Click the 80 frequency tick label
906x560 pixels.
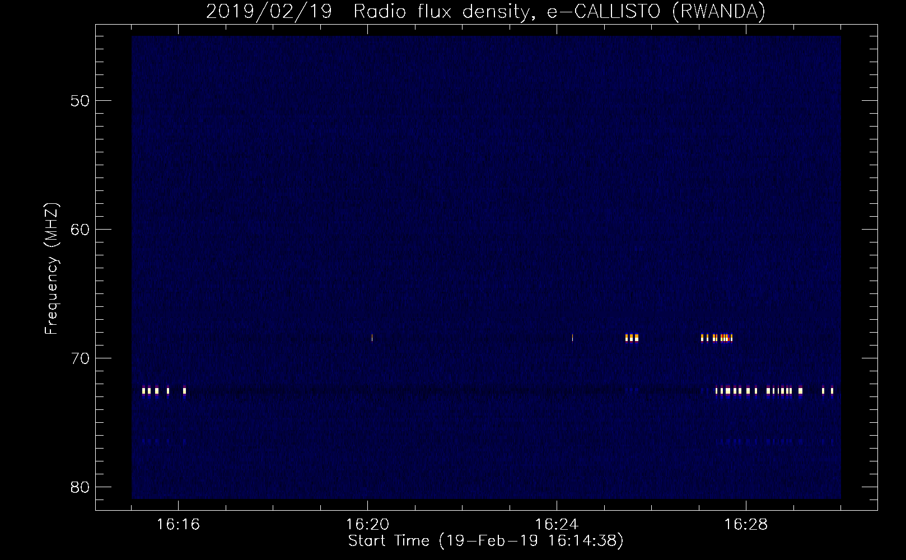point(80,487)
